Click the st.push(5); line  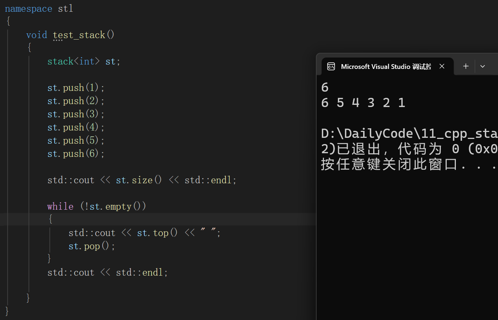tap(76, 140)
